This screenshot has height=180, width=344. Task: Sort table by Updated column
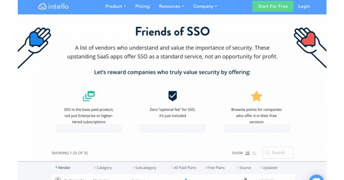pyautogui.click(x=269, y=168)
